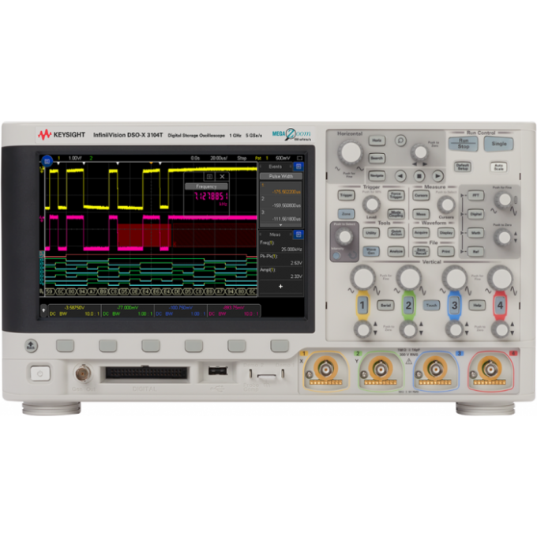This screenshot has height=537, width=537.
Task: Push the Default Setup key
Action: tap(463, 167)
